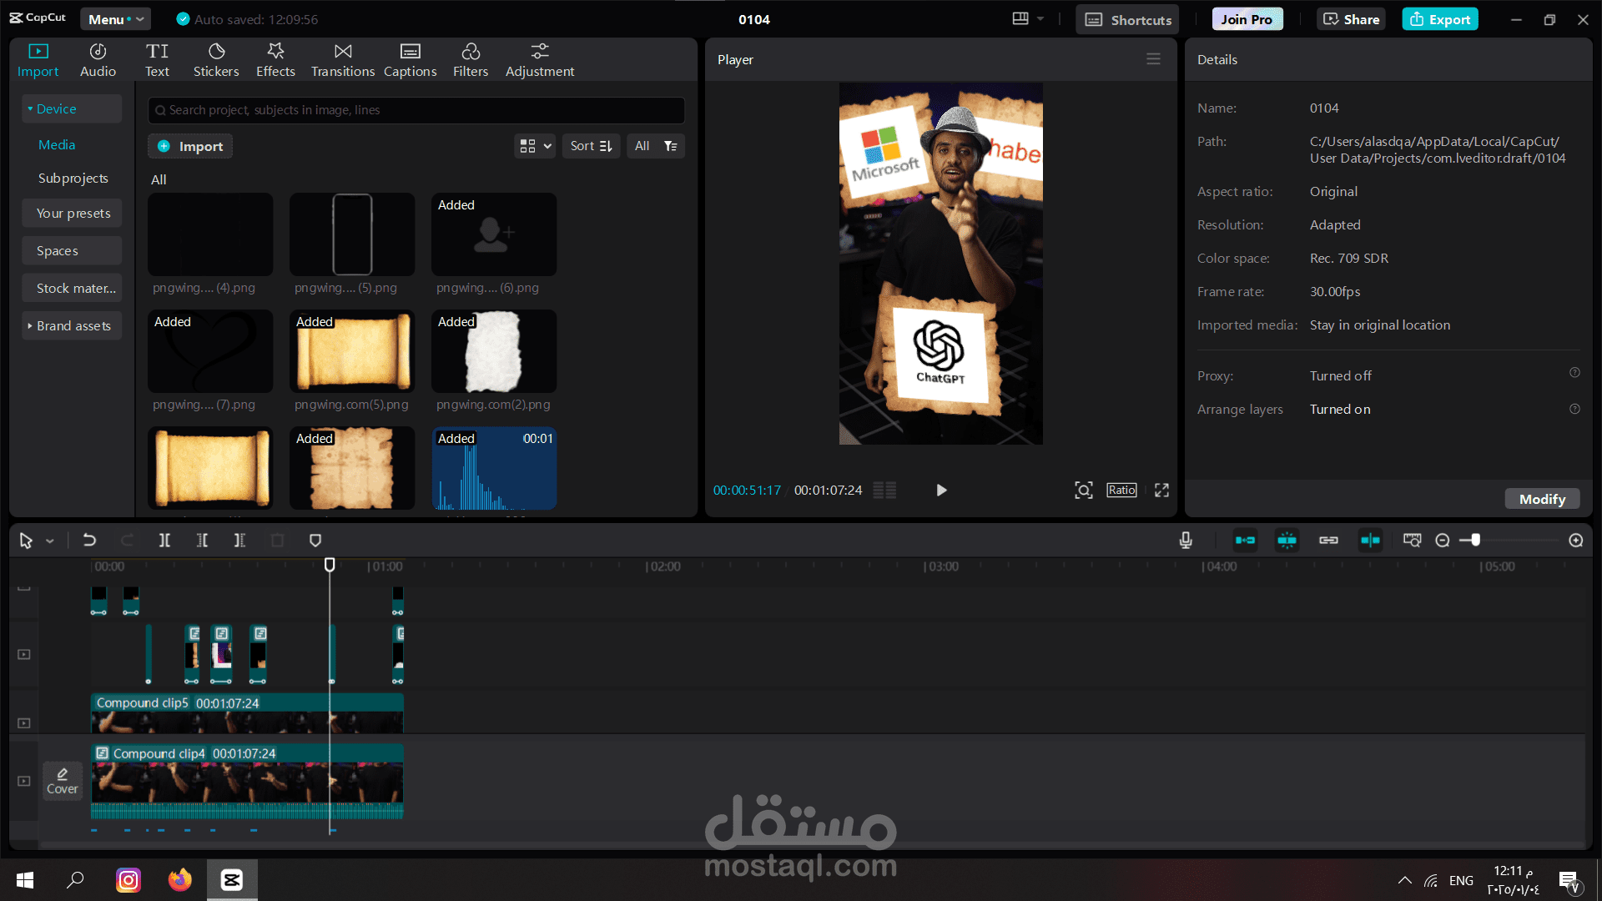This screenshot has height=901, width=1602.
Task: Select the audio waveform clip thumbnail
Action: [494, 468]
